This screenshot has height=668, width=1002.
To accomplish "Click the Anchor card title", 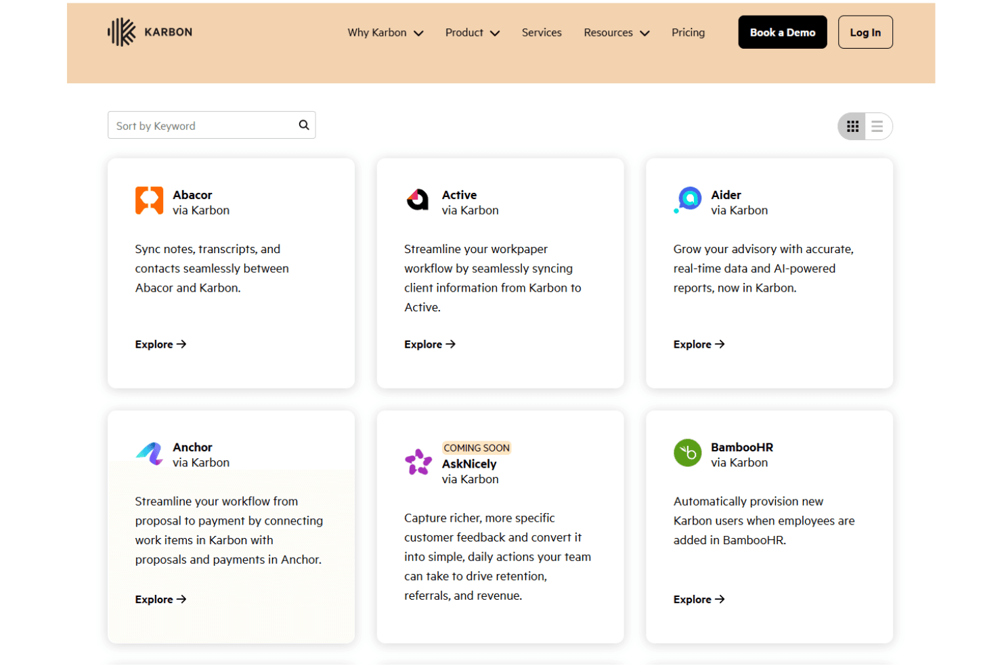I will tap(192, 447).
